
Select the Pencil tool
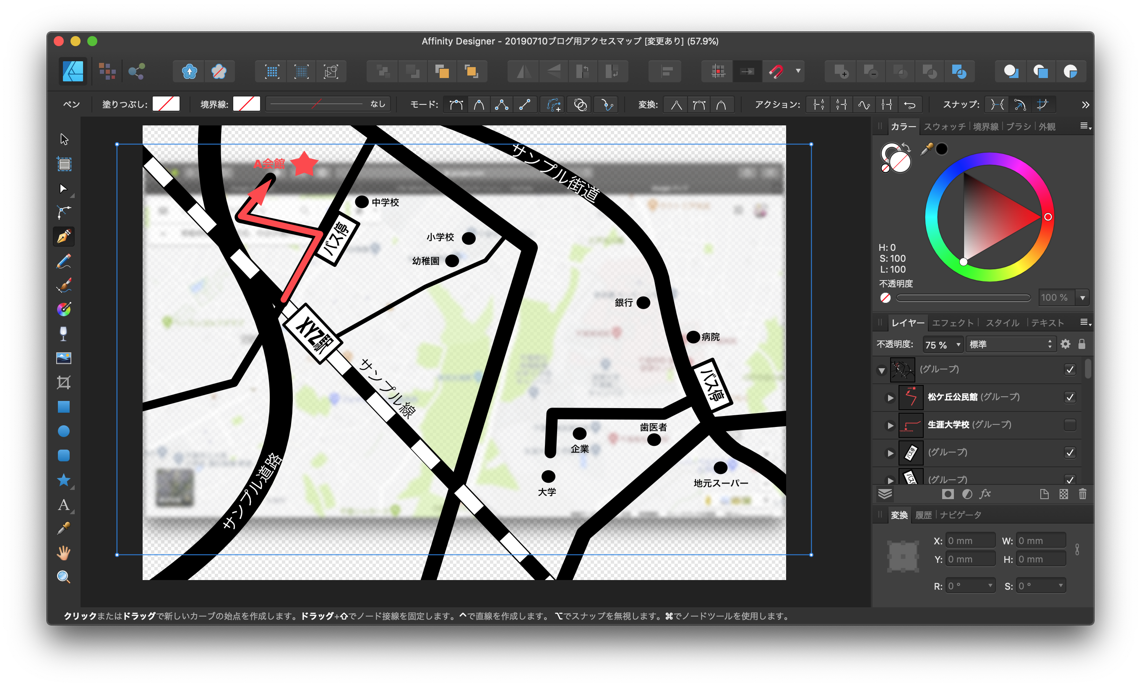[x=63, y=261]
